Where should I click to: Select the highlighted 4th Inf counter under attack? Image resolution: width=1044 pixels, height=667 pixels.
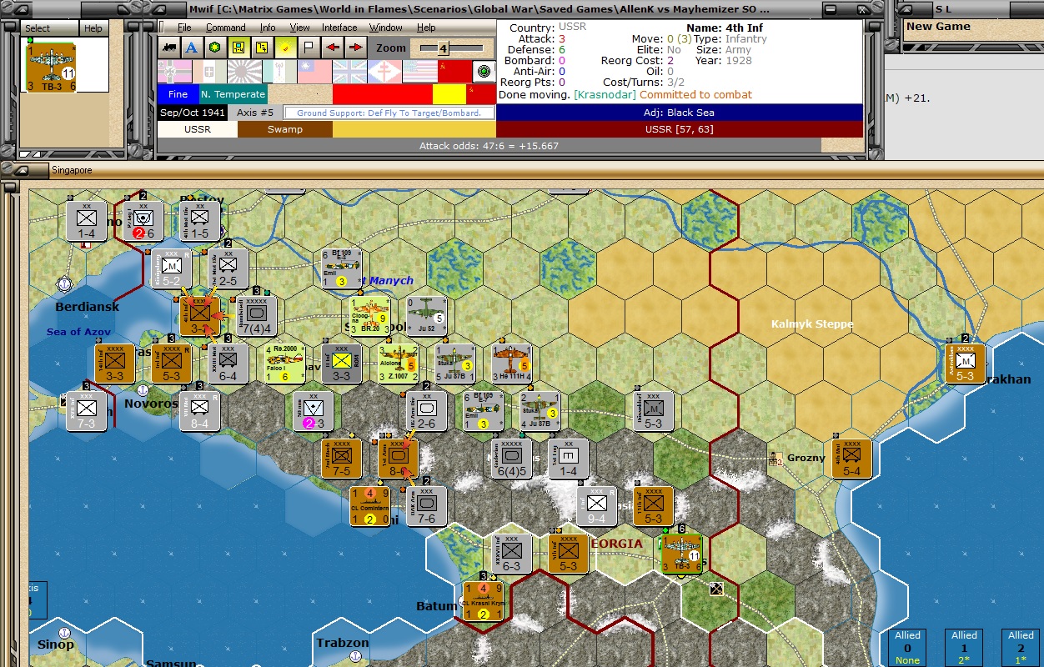pos(200,316)
